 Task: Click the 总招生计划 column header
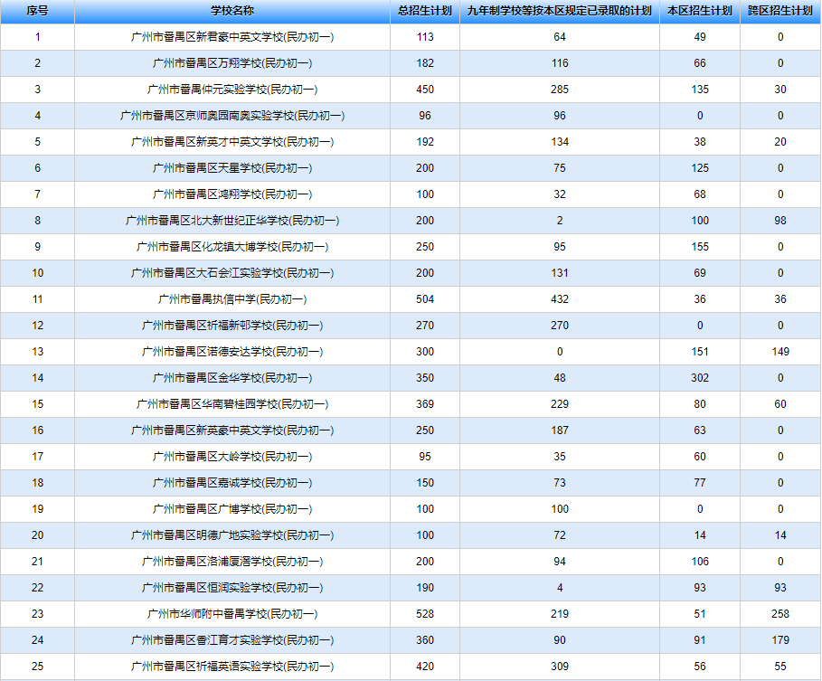[x=425, y=11]
